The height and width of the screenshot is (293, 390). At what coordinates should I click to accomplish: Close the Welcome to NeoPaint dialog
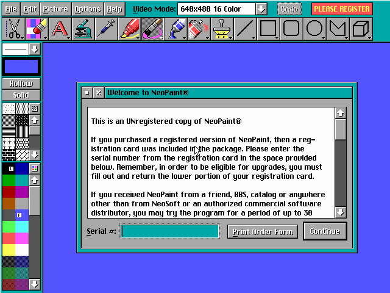pyautogui.click(x=99, y=93)
